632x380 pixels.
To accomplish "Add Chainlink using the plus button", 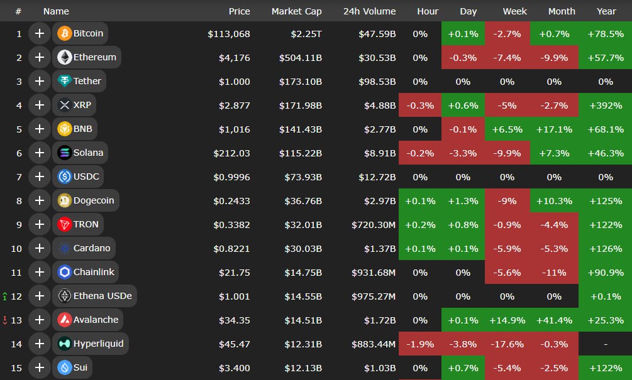I will [x=39, y=272].
